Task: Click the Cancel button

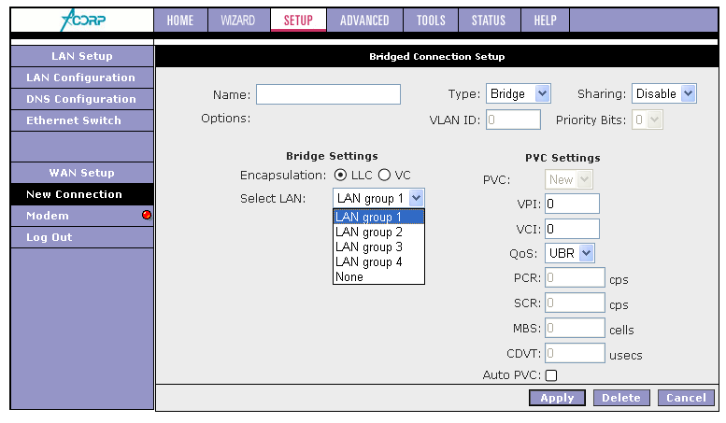Action: 686,398
